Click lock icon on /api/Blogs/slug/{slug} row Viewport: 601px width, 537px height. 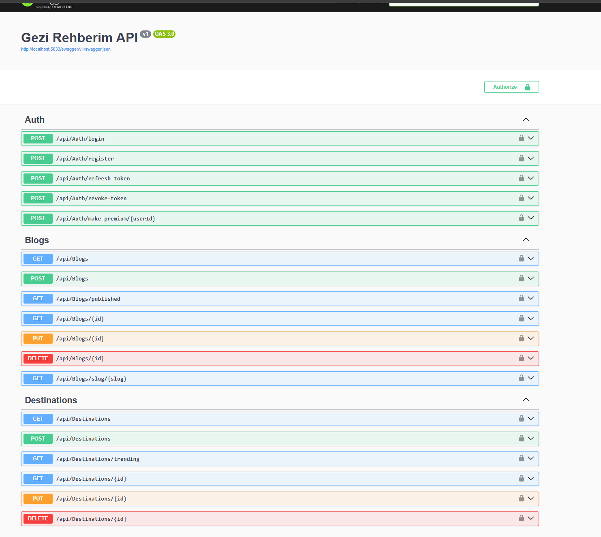tap(522, 378)
